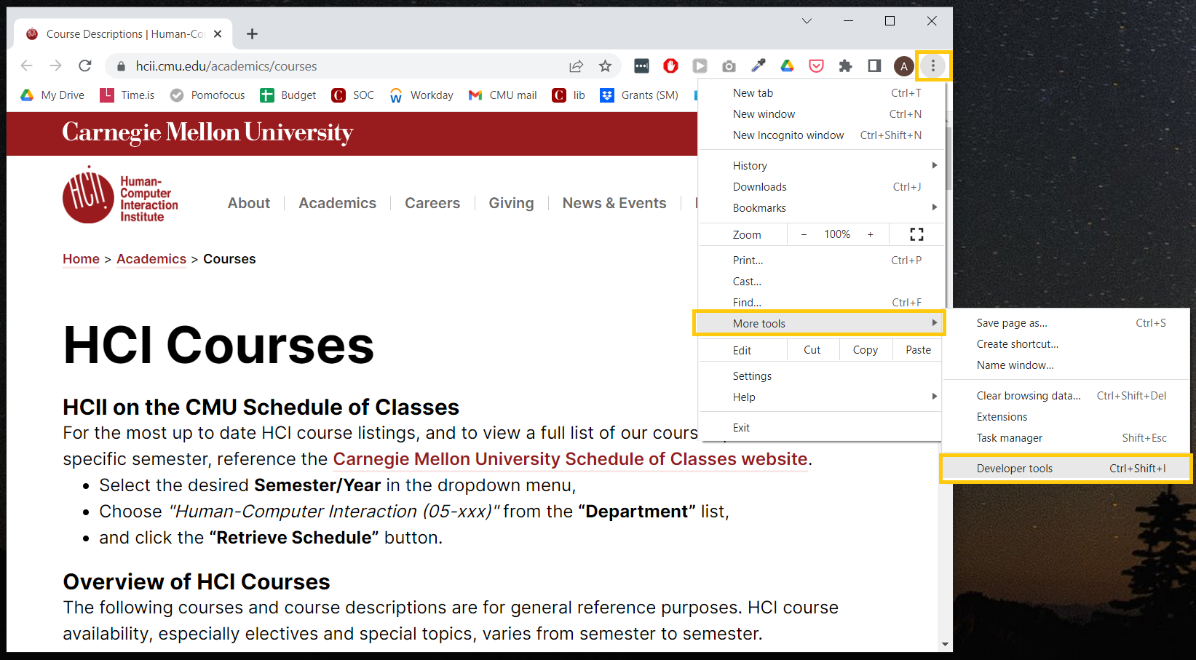This screenshot has height=660, width=1196.
Task: Open Pomofocus bookmark
Action: point(207,95)
